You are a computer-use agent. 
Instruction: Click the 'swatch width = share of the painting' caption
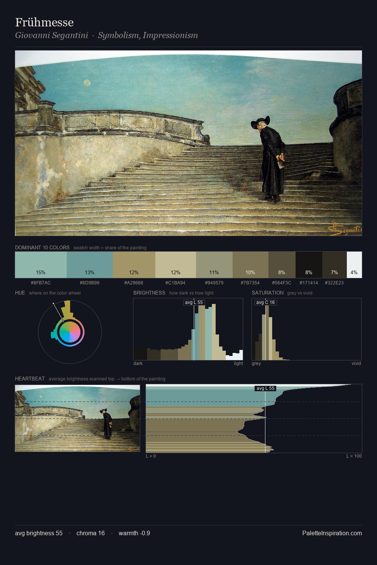tap(110, 248)
